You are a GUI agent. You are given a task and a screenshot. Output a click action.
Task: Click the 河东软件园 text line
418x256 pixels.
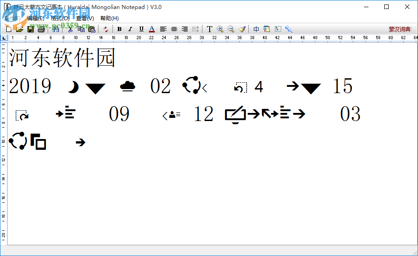click(62, 57)
